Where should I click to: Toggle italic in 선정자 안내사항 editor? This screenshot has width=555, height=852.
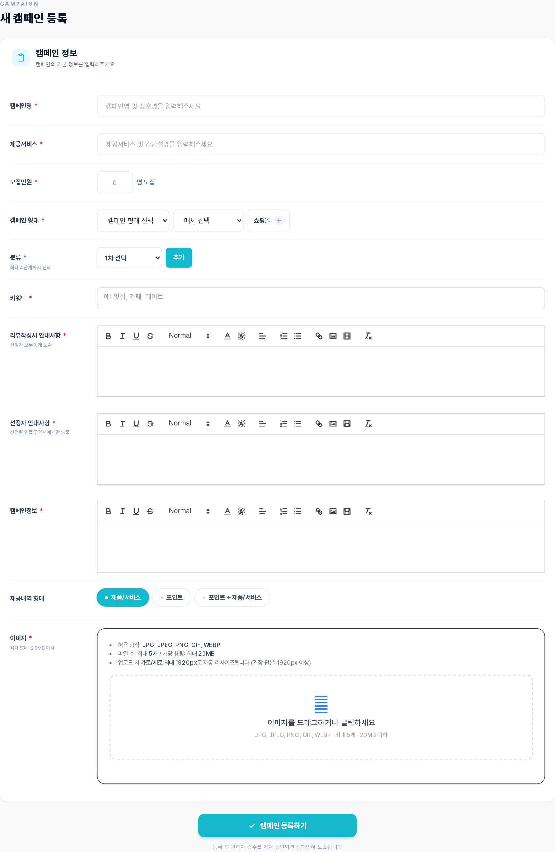(122, 424)
